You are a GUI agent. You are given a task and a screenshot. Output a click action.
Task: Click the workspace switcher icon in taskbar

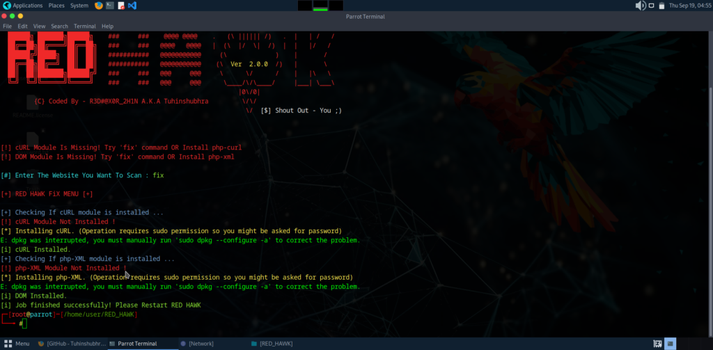671,344
